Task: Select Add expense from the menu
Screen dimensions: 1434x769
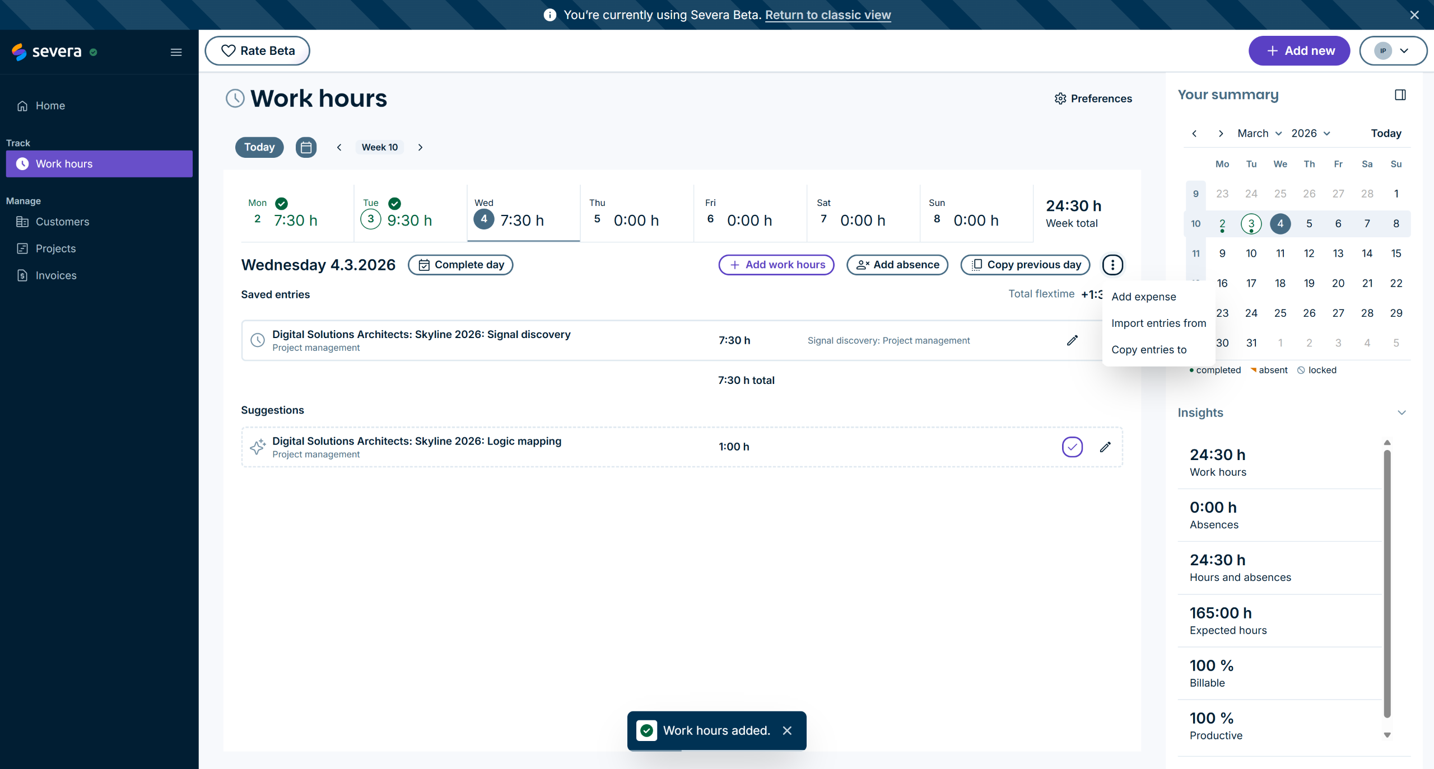Action: (1143, 297)
